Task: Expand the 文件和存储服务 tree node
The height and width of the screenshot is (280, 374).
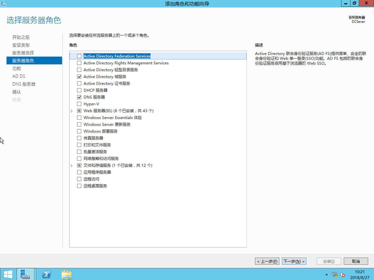Action: [72, 165]
